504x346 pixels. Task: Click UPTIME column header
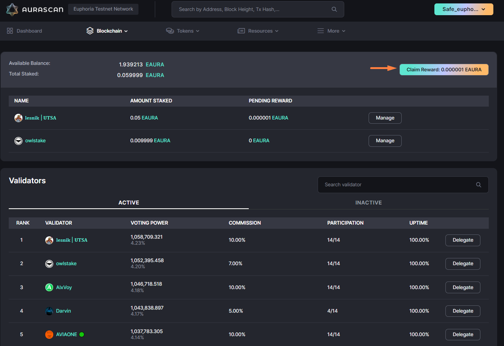pos(418,223)
